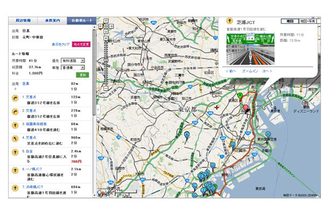Viewport: 329px width, 215px height.
Task: Click 表示をクリア link
Action: pos(60,44)
